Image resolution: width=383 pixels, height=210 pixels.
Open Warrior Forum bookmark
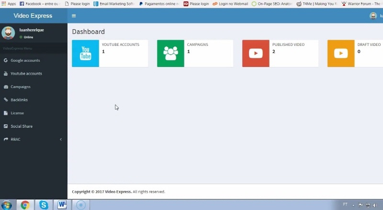click(x=361, y=4)
